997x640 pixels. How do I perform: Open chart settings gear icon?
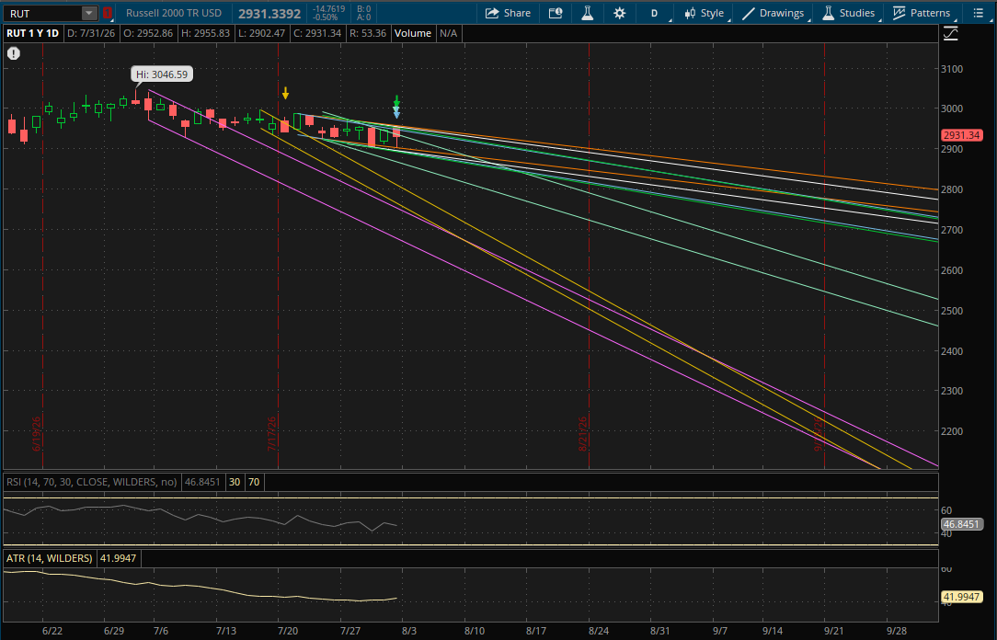click(x=619, y=13)
